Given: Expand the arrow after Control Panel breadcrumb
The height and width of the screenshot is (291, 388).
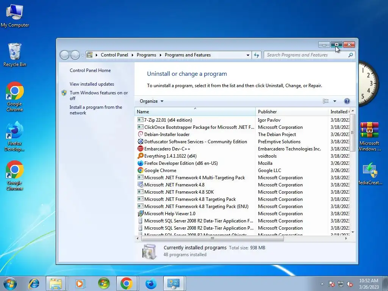Looking at the screenshot, I should [x=132, y=55].
